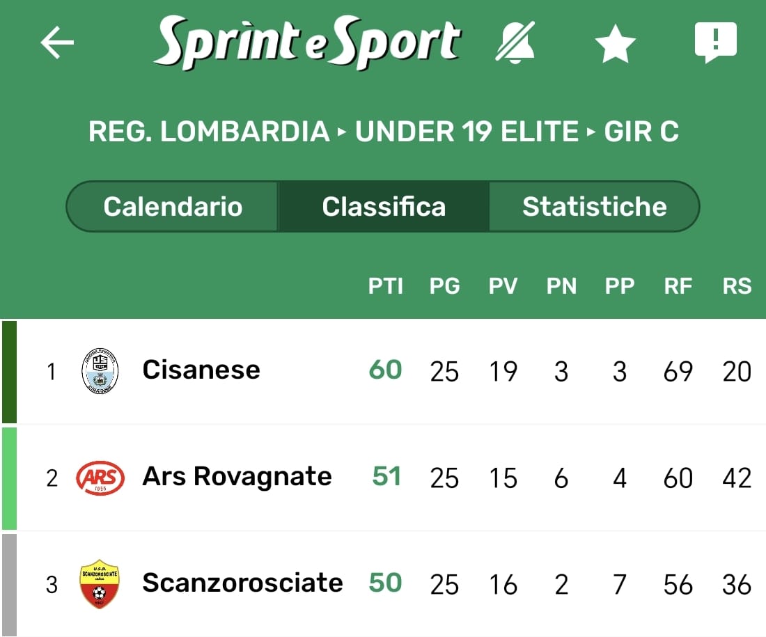
Task: Tap the Scanzorosciate team badge
Action: 100,583
